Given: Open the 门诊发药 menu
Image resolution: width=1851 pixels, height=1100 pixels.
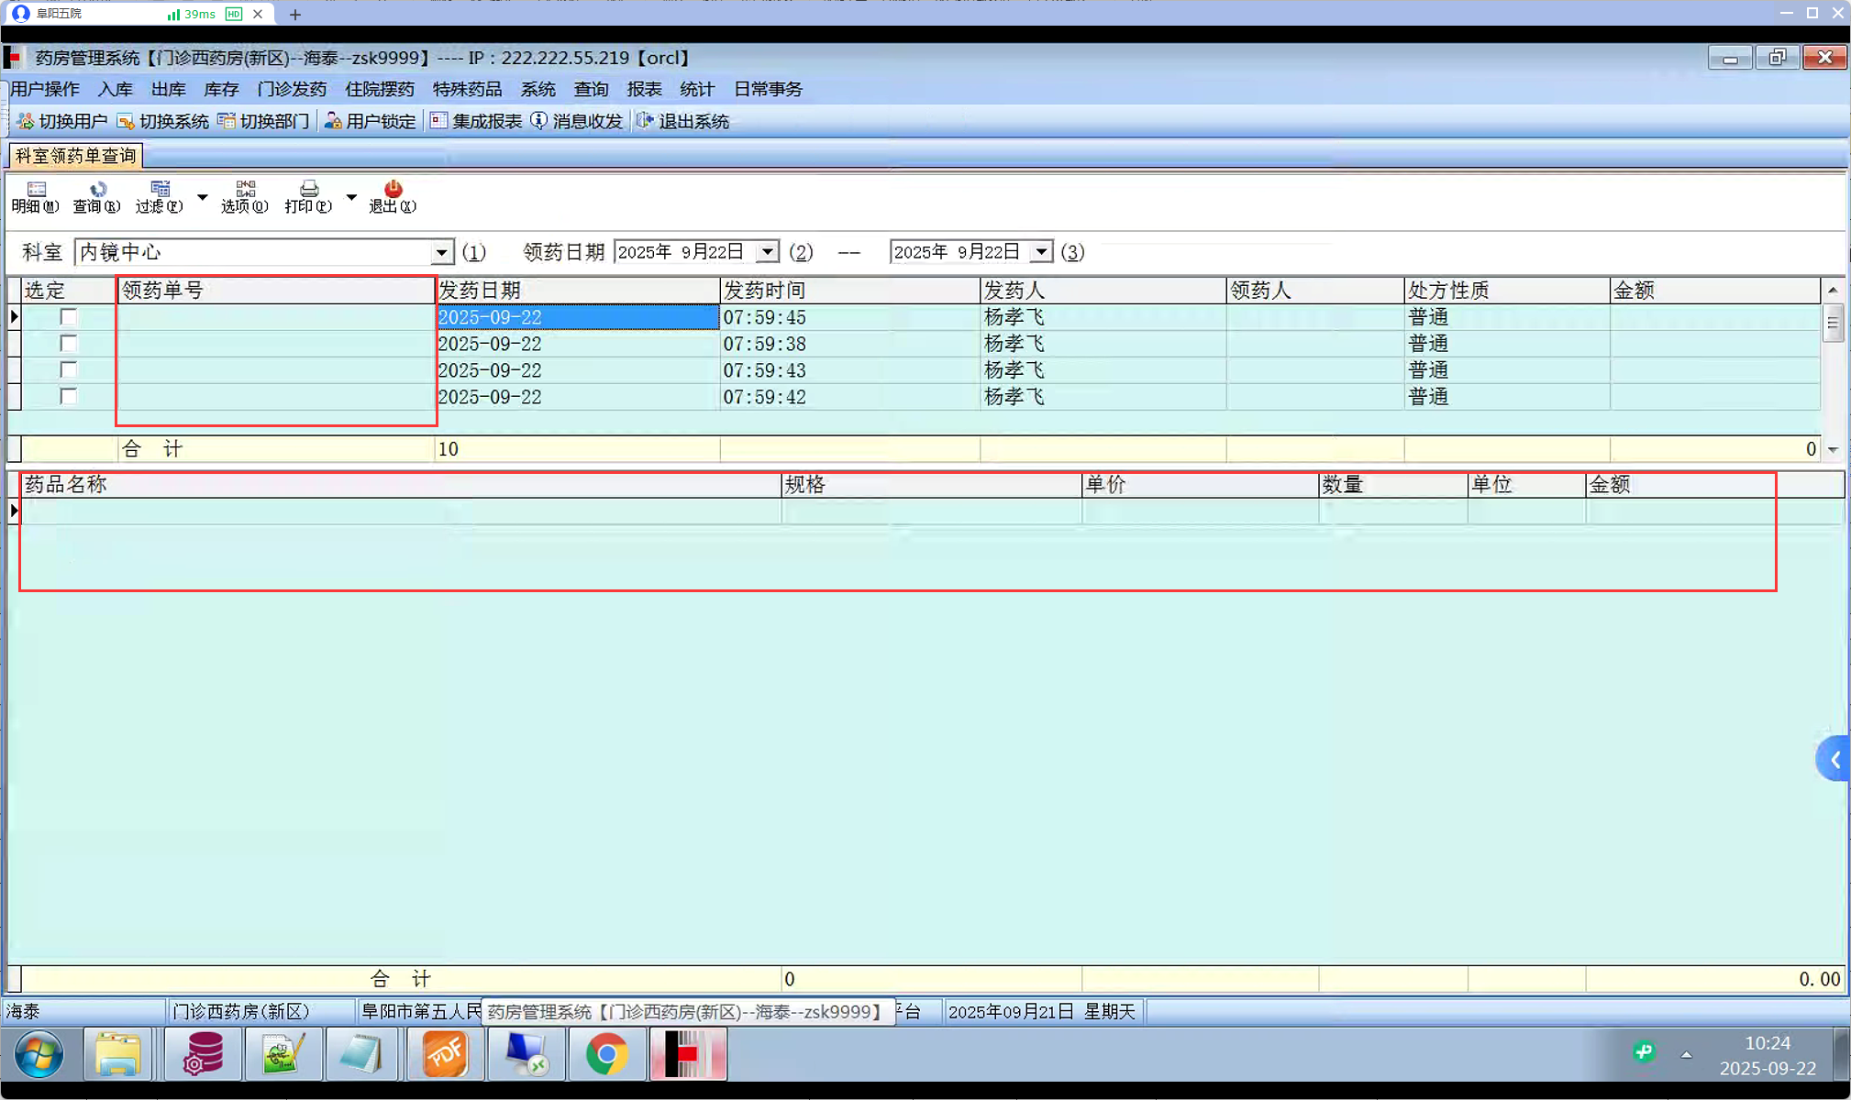Looking at the screenshot, I should pyautogui.click(x=292, y=89).
